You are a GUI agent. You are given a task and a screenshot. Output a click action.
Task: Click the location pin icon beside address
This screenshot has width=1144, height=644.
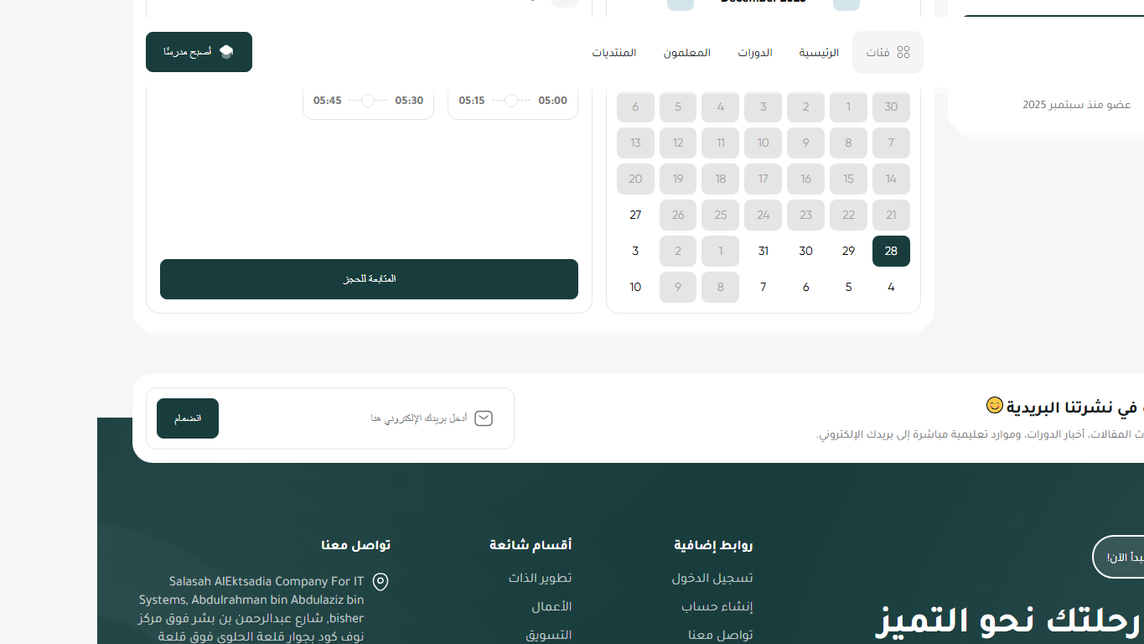380,582
